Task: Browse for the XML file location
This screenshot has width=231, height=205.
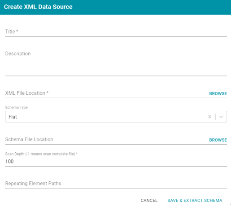Action: pos(218,93)
